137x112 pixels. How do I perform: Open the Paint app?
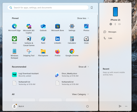coord(43,40)
